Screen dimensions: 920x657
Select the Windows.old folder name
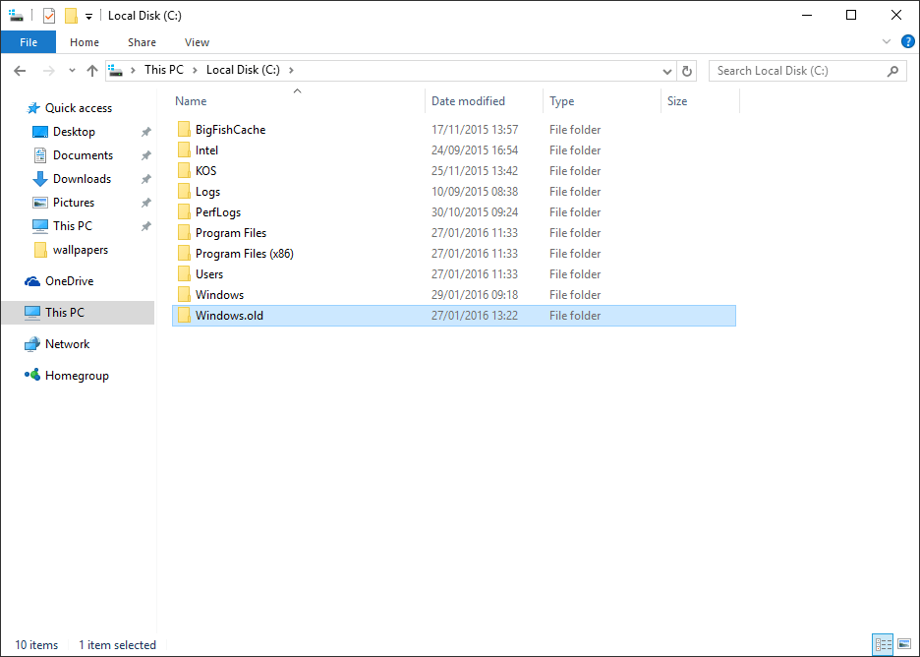tap(229, 316)
